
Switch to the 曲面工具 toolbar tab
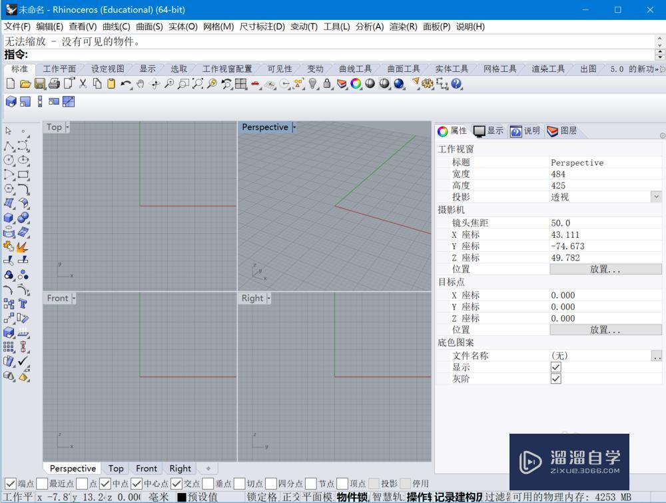pyautogui.click(x=404, y=69)
